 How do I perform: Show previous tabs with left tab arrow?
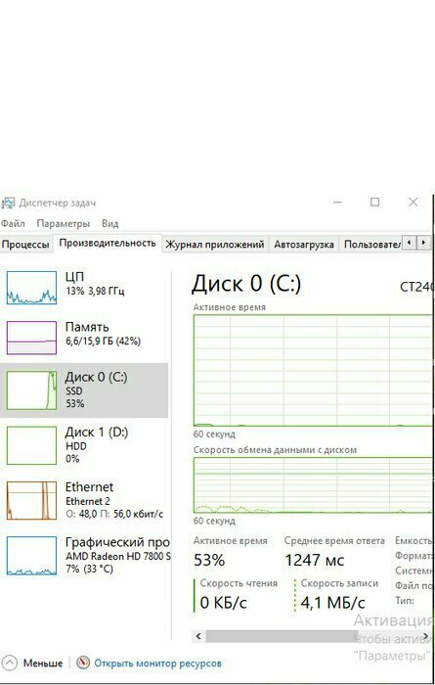(409, 243)
